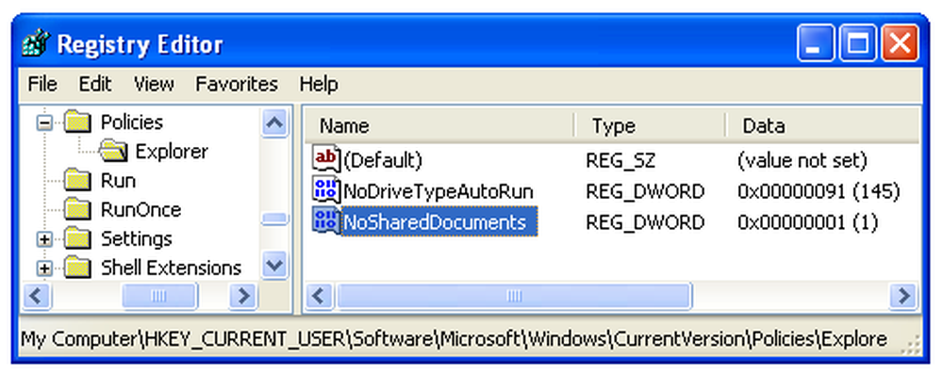Select the Settings key label

pyautogui.click(x=137, y=238)
